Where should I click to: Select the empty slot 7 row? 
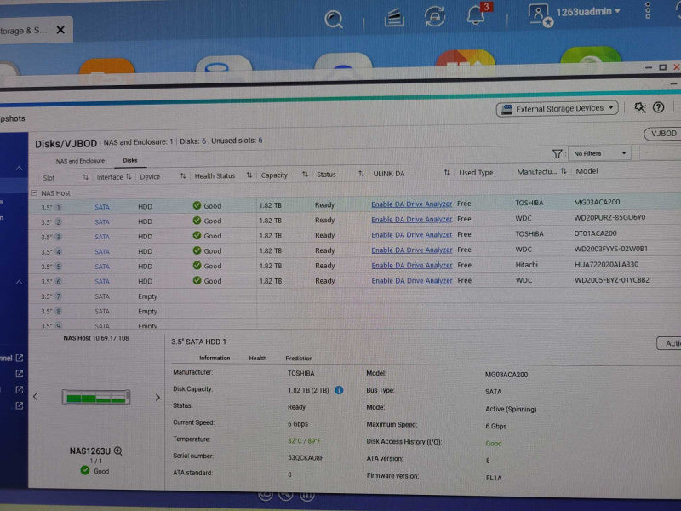(354, 296)
